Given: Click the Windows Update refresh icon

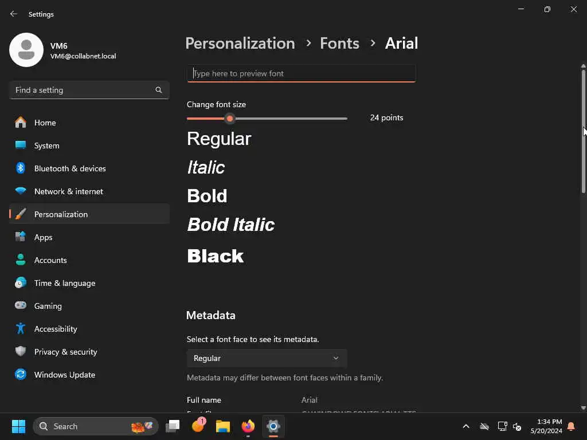Looking at the screenshot, I should pos(21,374).
